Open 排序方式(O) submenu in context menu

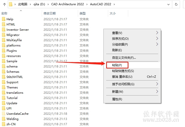[132, 39]
